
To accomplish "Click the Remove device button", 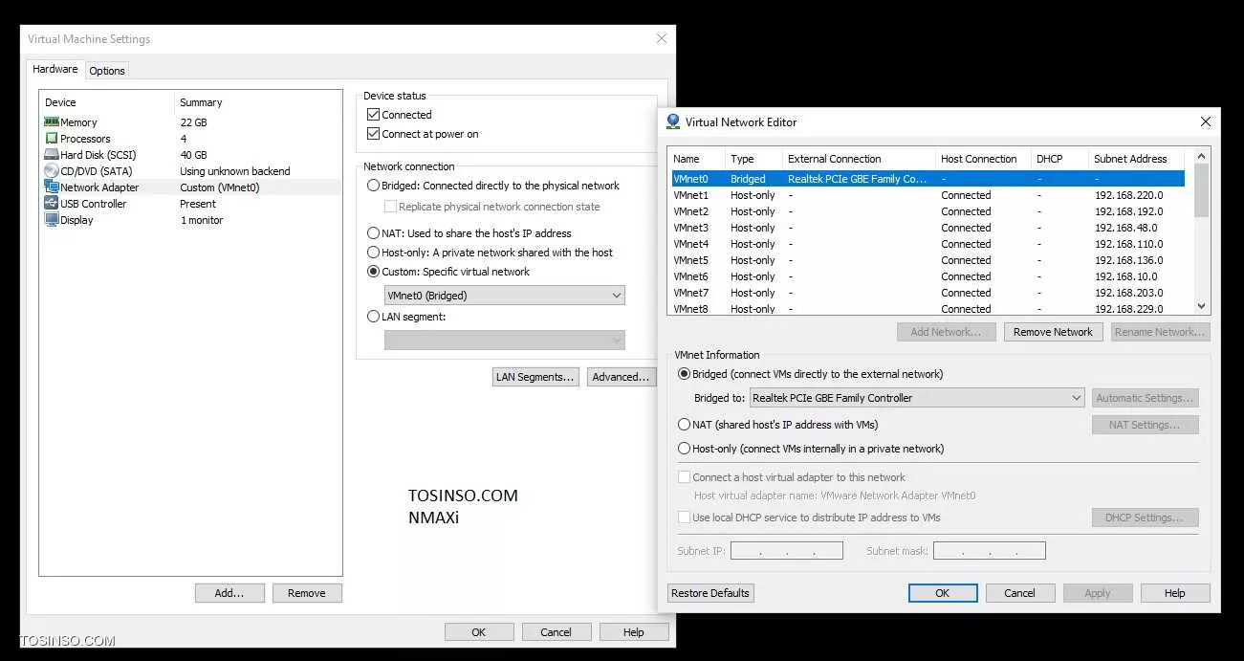I will pos(307,593).
